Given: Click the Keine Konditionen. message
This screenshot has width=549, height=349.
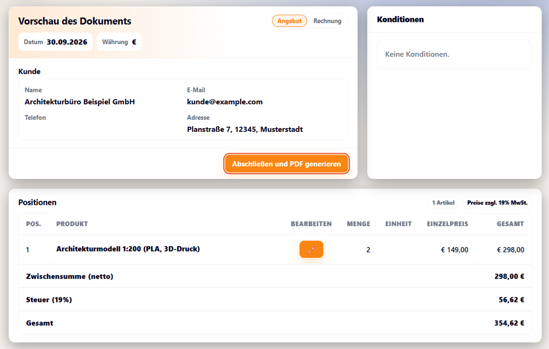Looking at the screenshot, I should (417, 54).
